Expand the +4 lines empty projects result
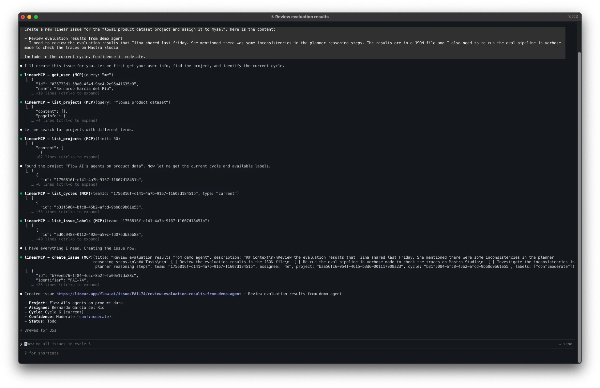The width and height of the screenshot is (600, 388). click(x=66, y=121)
